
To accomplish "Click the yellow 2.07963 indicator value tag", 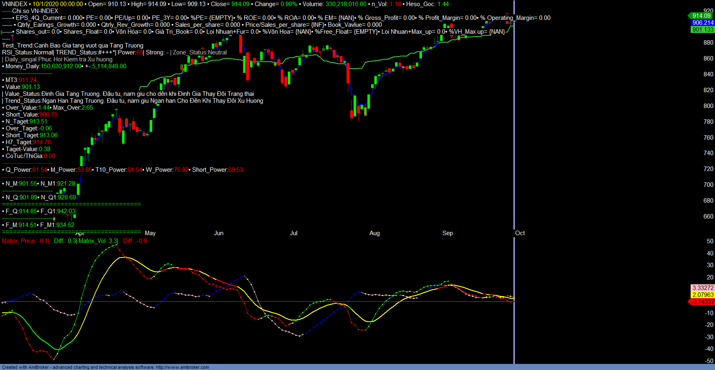I will coord(703,295).
